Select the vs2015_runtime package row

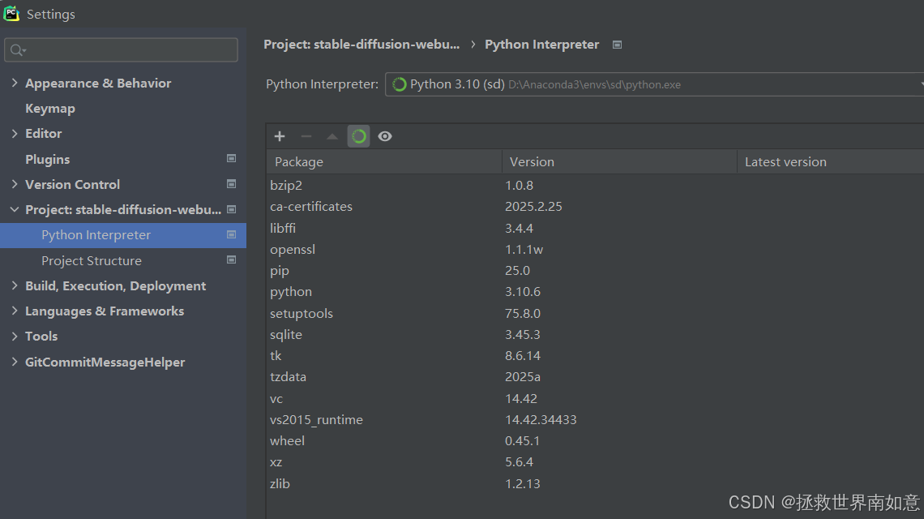(595, 420)
